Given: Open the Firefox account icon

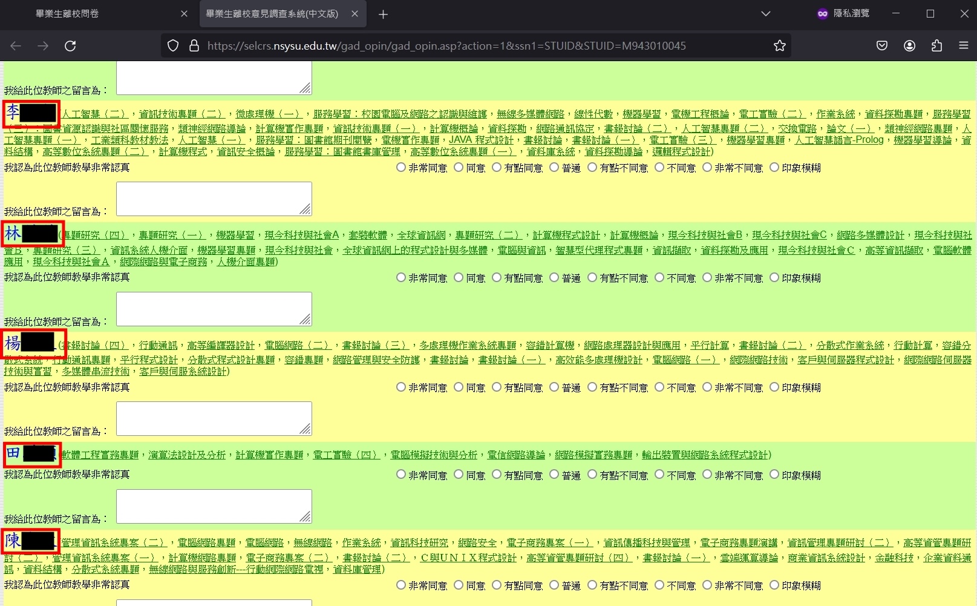Looking at the screenshot, I should [909, 46].
